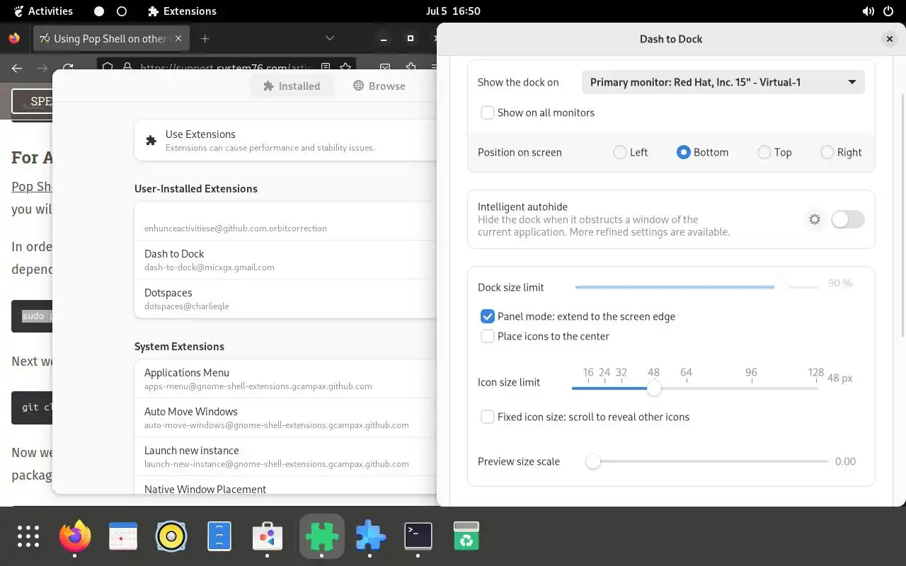This screenshot has height=566, width=906.
Task: Select Left dock position
Action: (620, 152)
